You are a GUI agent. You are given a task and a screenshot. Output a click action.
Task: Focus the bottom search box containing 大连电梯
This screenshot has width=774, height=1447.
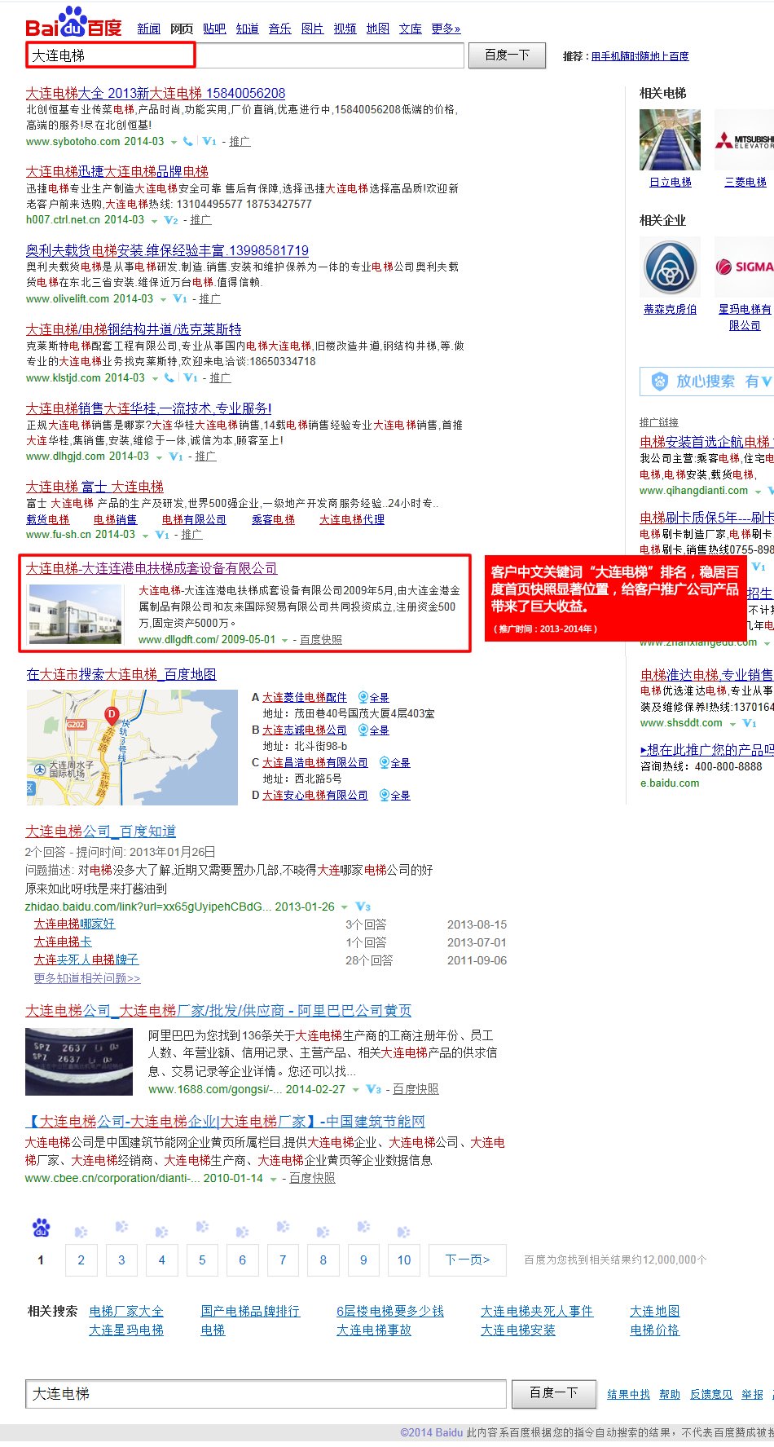[266, 1394]
